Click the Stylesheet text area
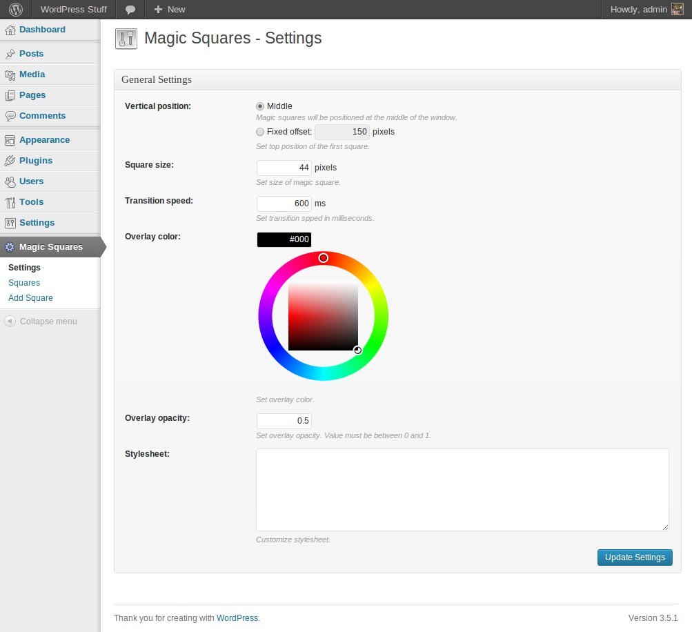 pyautogui.click(x=462, y=489)
